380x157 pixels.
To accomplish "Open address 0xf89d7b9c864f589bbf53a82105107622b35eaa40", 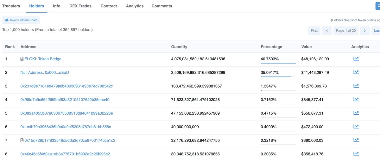I will [65, 100].
